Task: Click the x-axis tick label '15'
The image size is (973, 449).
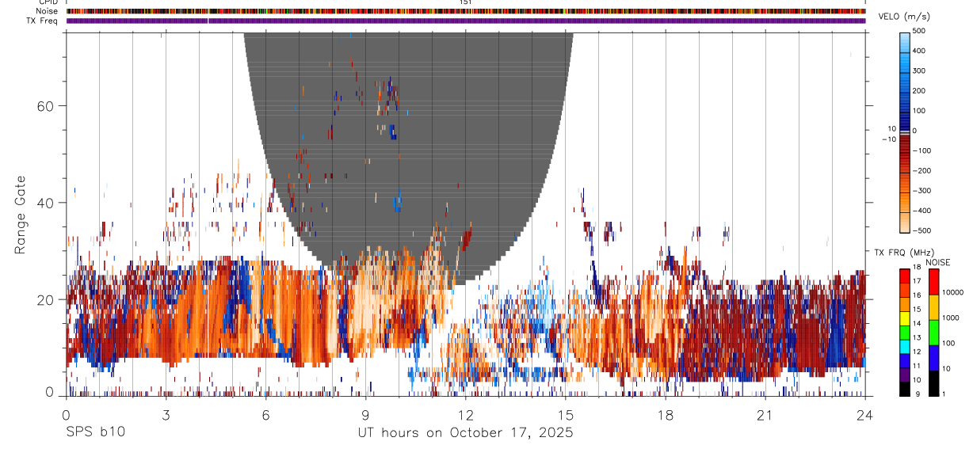Action: [x=565, y=415]
